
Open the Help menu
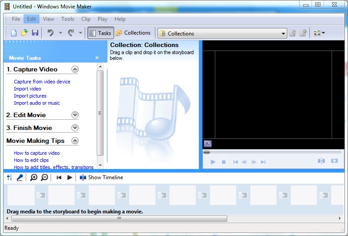120,19
